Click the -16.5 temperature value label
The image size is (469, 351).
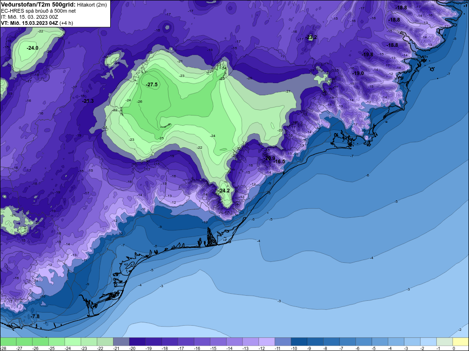click(280, 161)
